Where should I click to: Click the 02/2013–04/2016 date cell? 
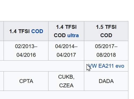pos(26,51)
